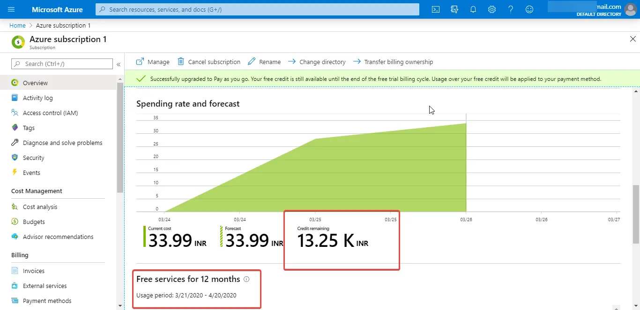This screenshot has width=640, height=310.
Task: Click the Advisor recommendations icon
Action: [x=15, y=237]
